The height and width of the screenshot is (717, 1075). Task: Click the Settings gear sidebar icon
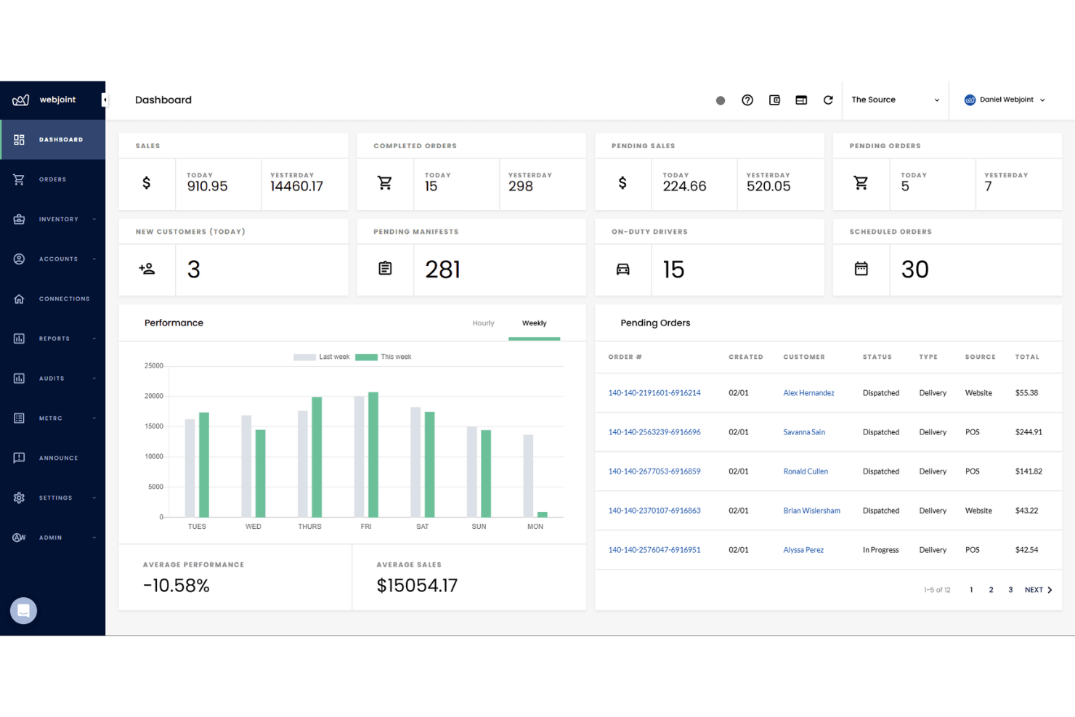pyautogui.click(x=19, y=498)
